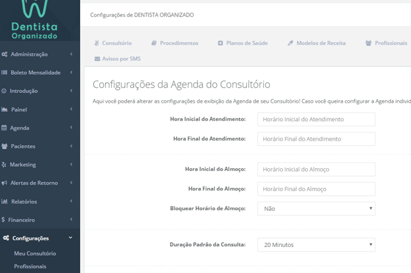
Task: Click the 'Configurações de DENTISTA ORGANIZADO' header text
Action: (142, 15)
